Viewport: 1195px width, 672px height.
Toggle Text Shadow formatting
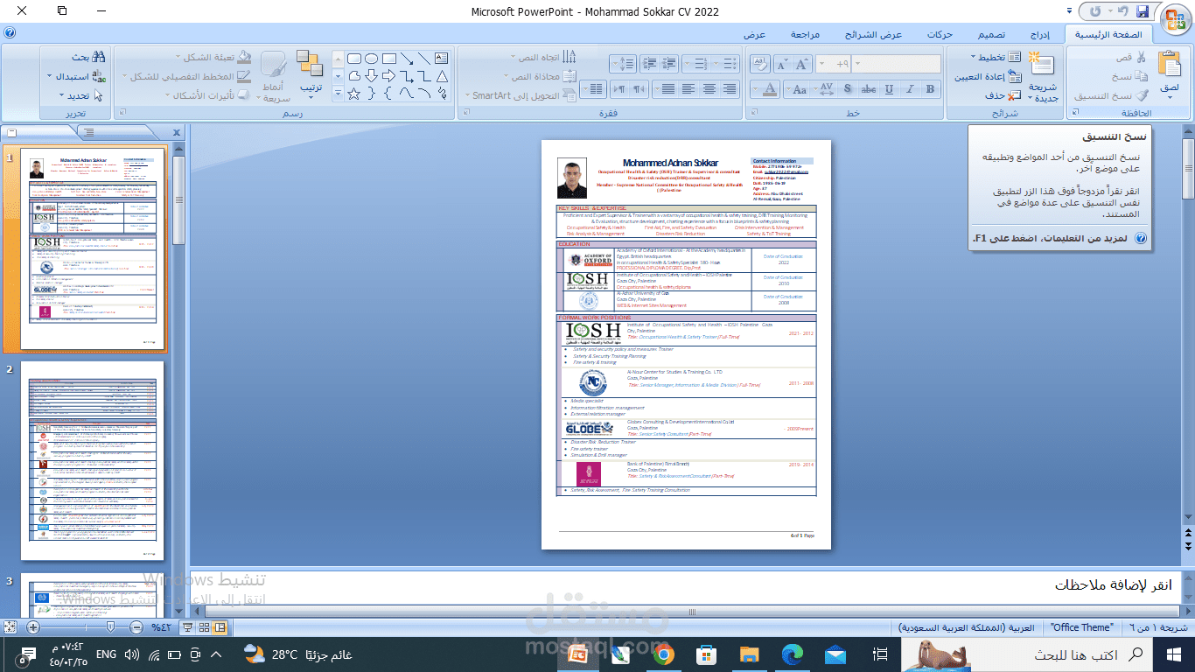[x=848, y=88]
